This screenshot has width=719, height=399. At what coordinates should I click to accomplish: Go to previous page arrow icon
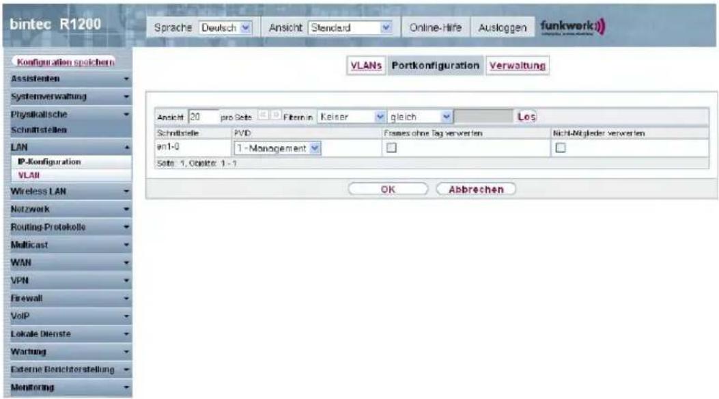tap(263, 115)
